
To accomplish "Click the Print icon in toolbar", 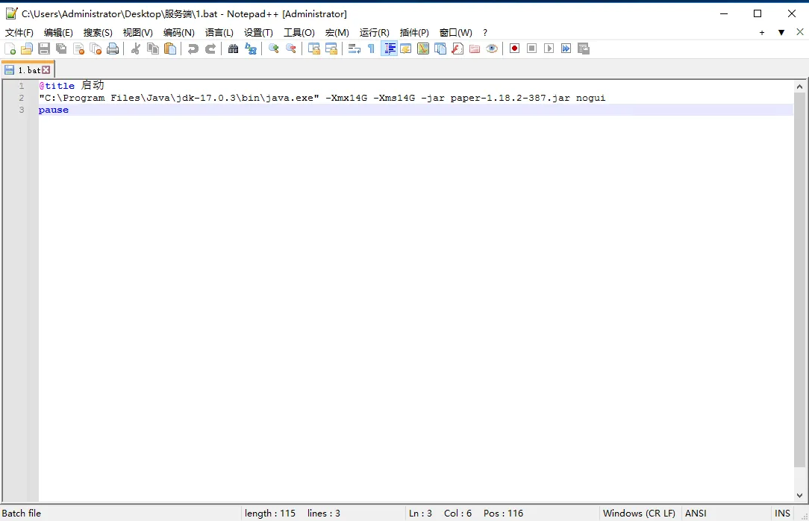I will 113,49.
